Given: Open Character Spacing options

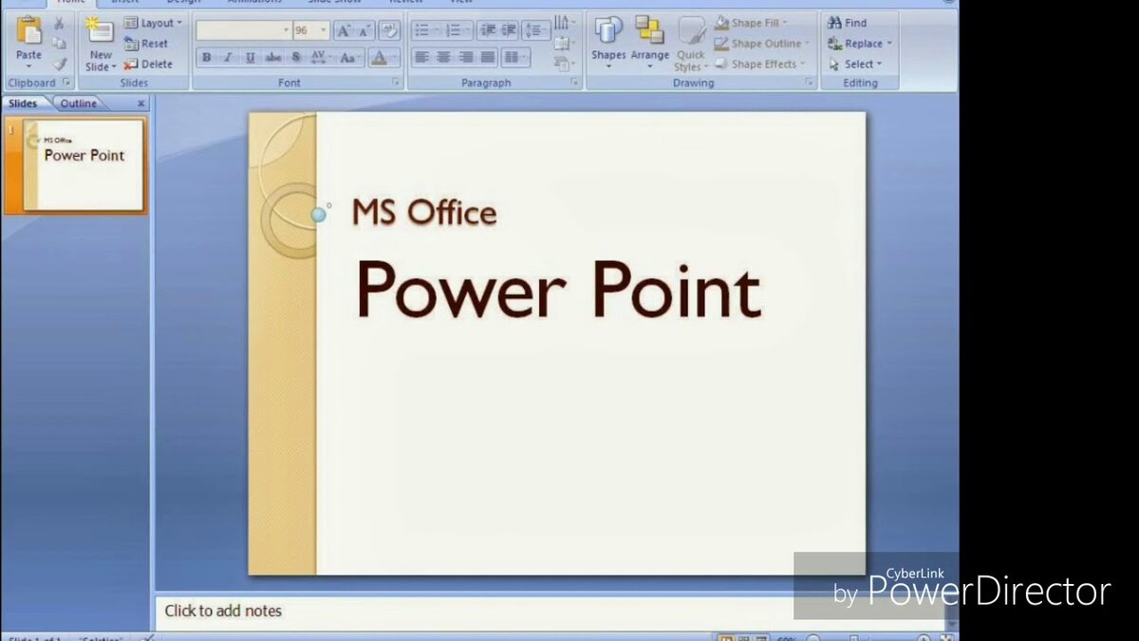Looking at the screenshot, I should click(x=320, y=58).
